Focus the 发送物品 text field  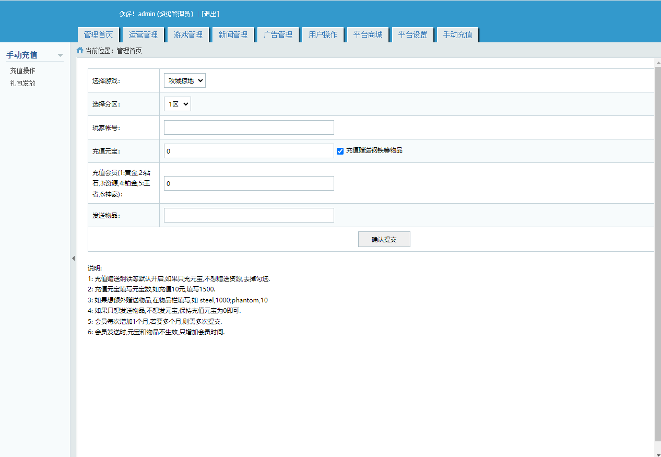(249, 215)
